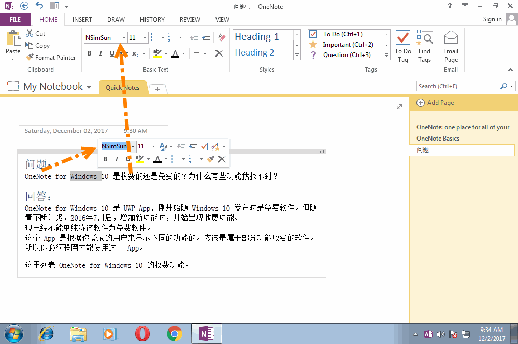Click Add Page
518x344 pixels.
[436, 103]
